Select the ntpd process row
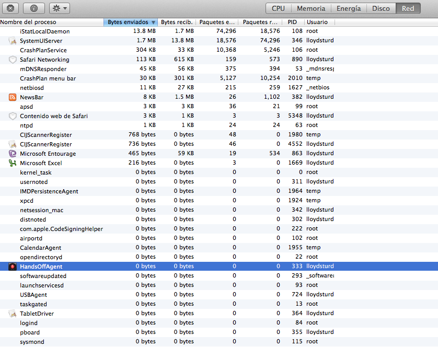The width and height of the screenshot is (438, 347). [219, 125]
